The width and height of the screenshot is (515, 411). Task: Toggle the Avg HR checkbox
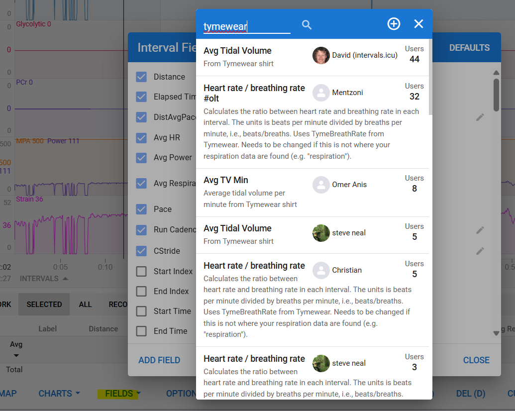click(x=141, y=137)
